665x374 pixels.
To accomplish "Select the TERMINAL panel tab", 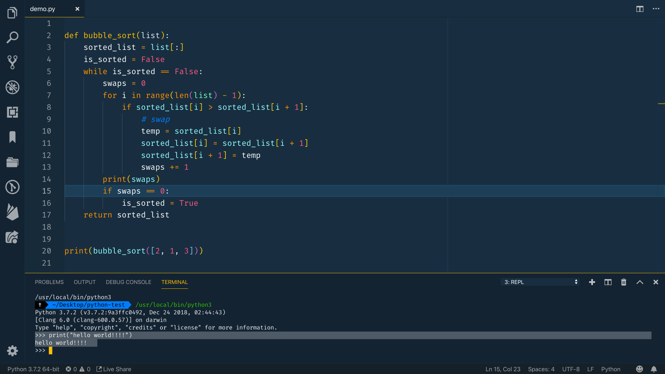I will (x=175, y=282).
